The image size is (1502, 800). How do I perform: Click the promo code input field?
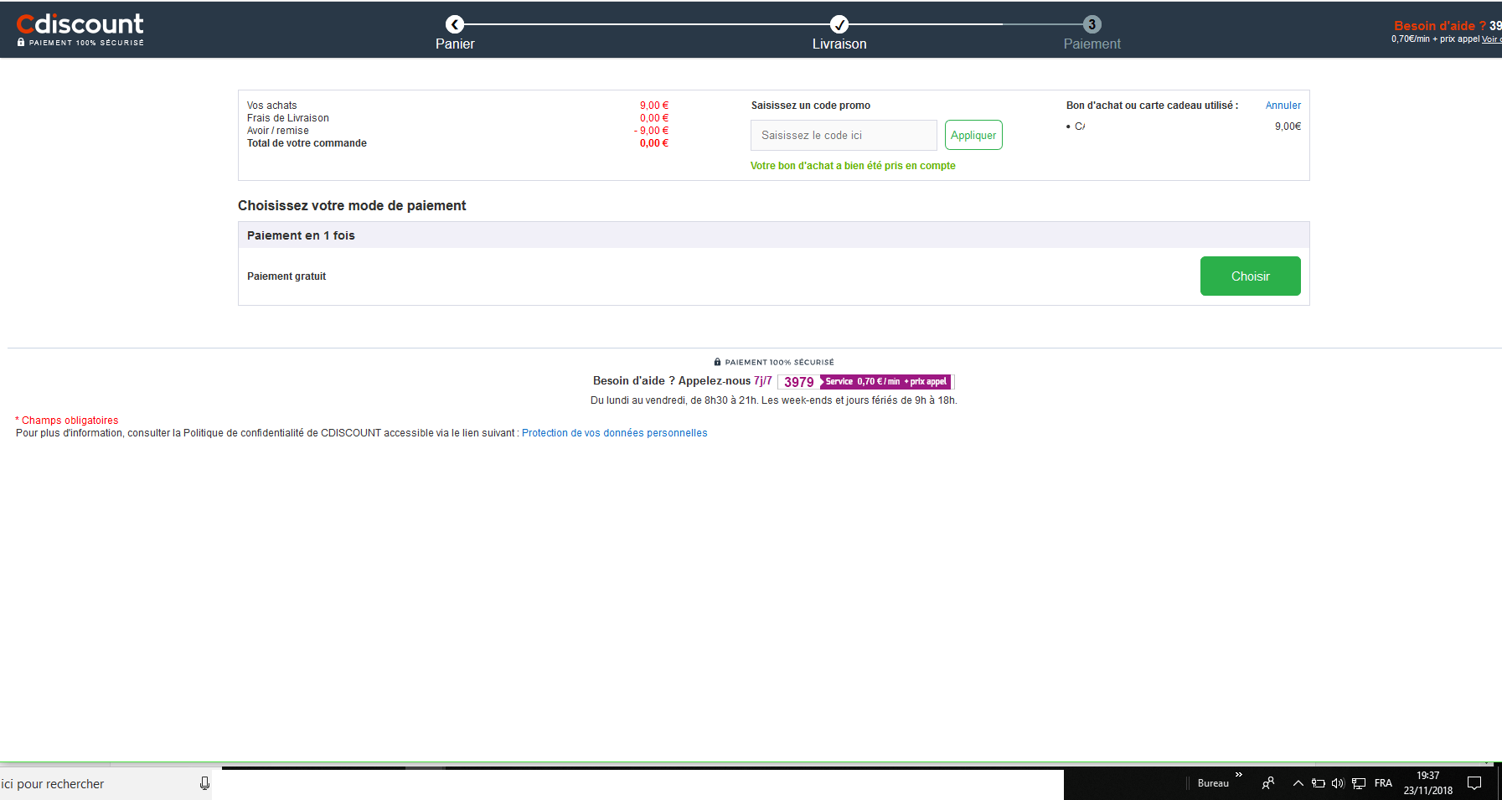click(x=844, y=135)
